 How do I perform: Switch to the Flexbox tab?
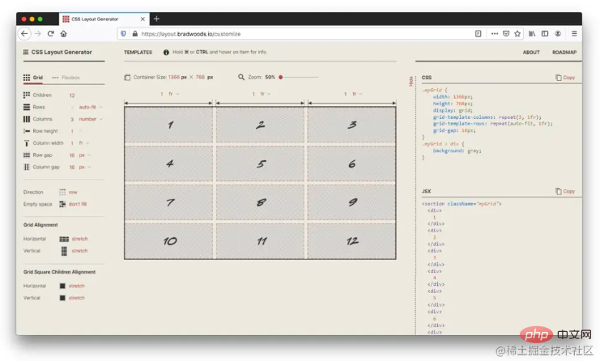66,77
